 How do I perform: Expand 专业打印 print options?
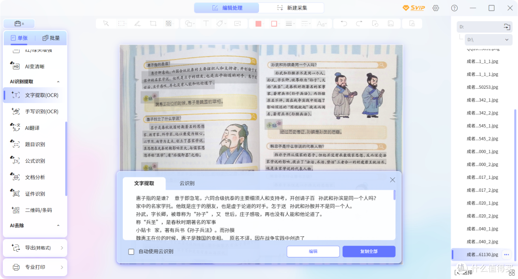35,267
